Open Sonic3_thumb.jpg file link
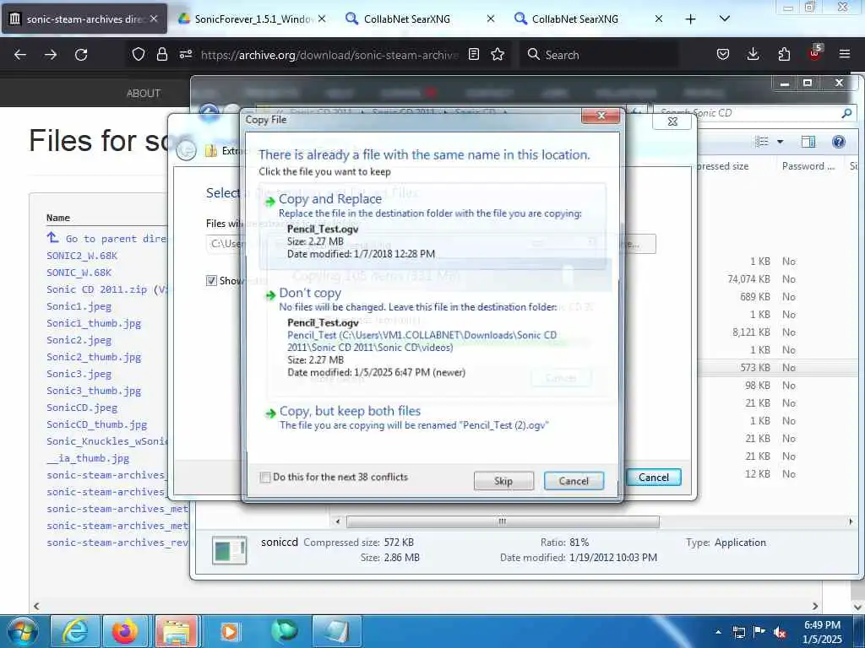Image resolution: width=865 pixels, height=648 pixels. tap(94, 391)
